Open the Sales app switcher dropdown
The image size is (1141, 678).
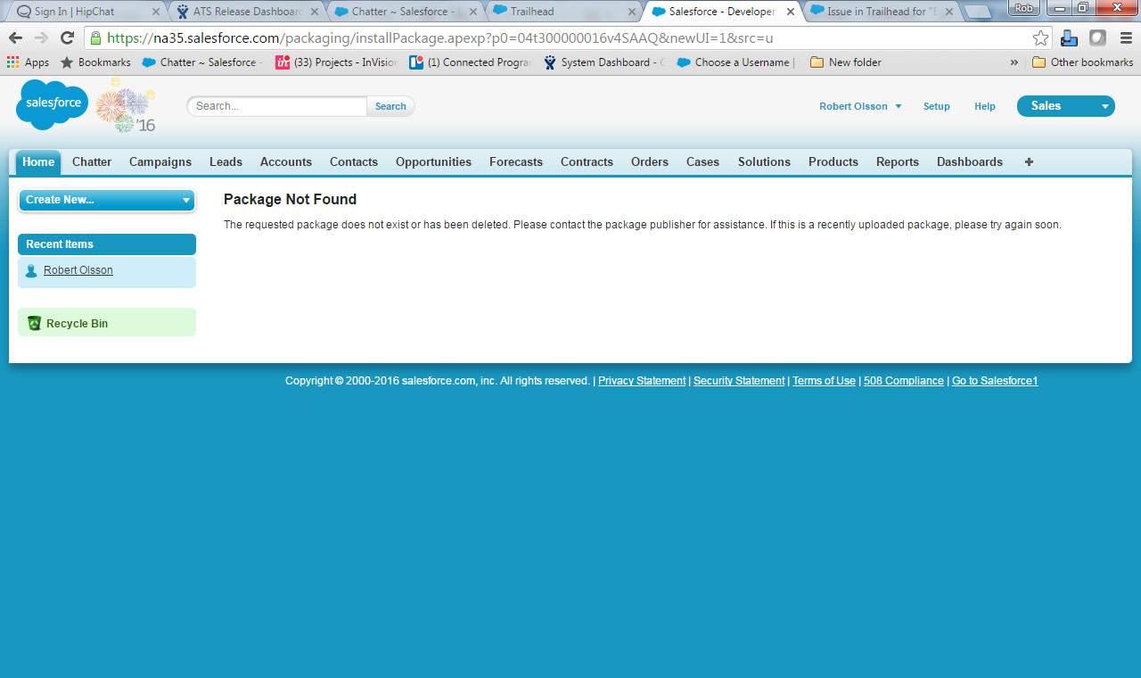(x=1066, y=106)
